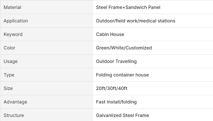Click the Type attribute label
The height and width of the screenshot is (121, 213).
(9, 75)
